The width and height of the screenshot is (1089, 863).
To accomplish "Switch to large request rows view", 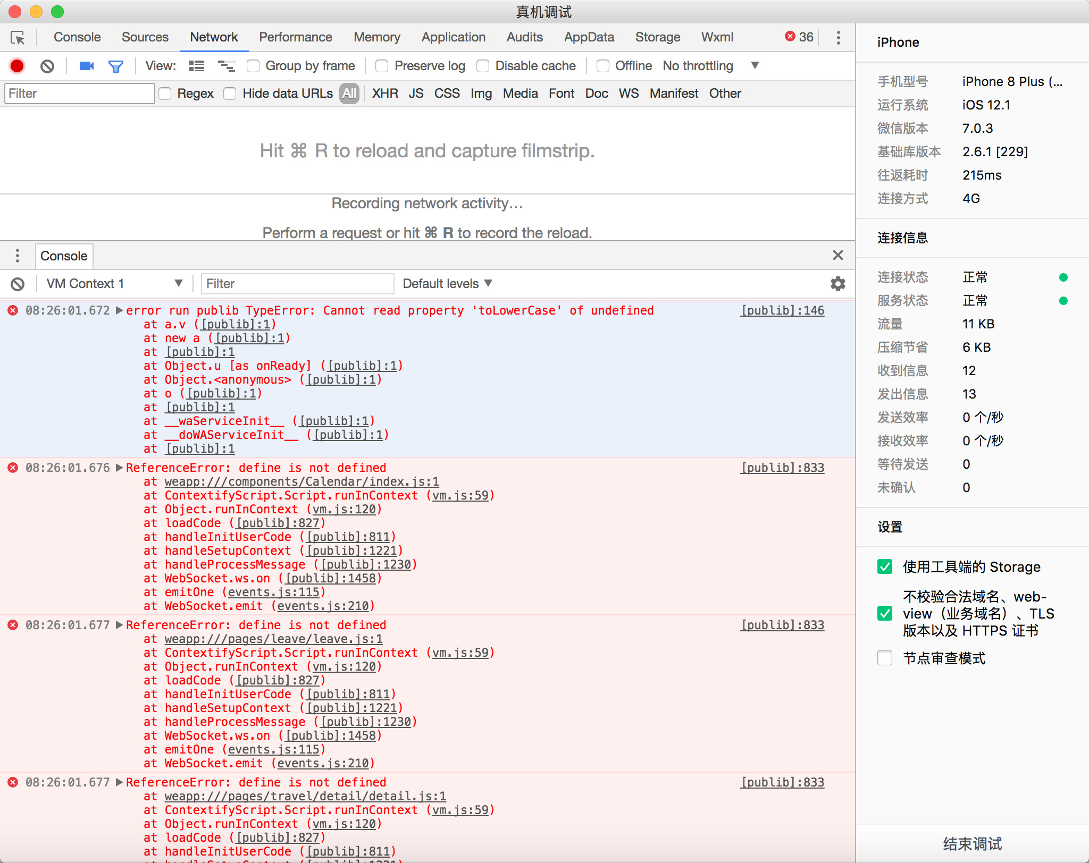I will click(197, 66).
